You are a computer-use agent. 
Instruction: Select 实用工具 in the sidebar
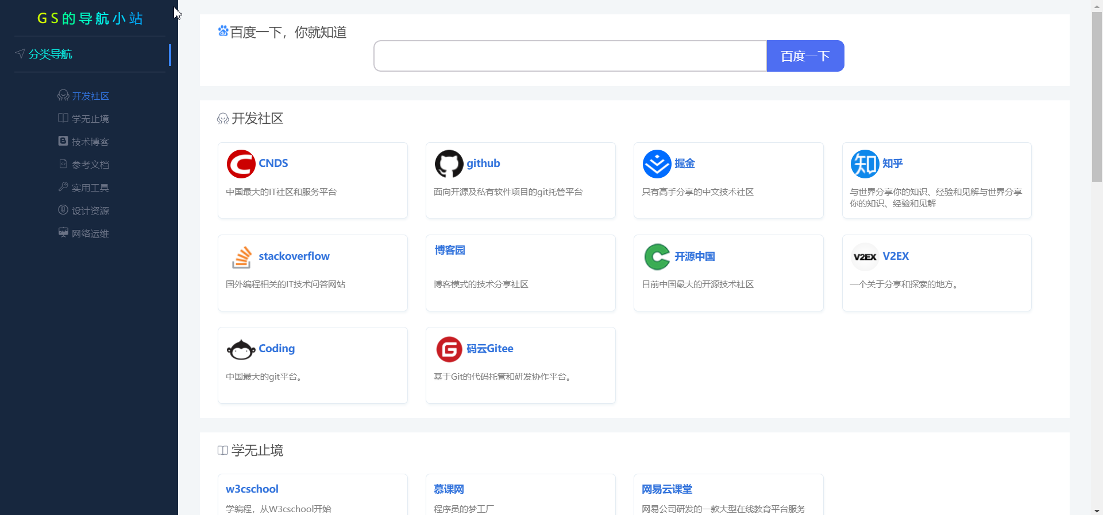point(90,188)
